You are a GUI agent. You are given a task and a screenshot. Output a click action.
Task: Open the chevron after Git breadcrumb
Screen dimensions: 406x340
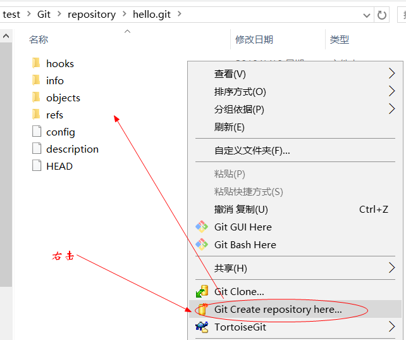point(59,14)
